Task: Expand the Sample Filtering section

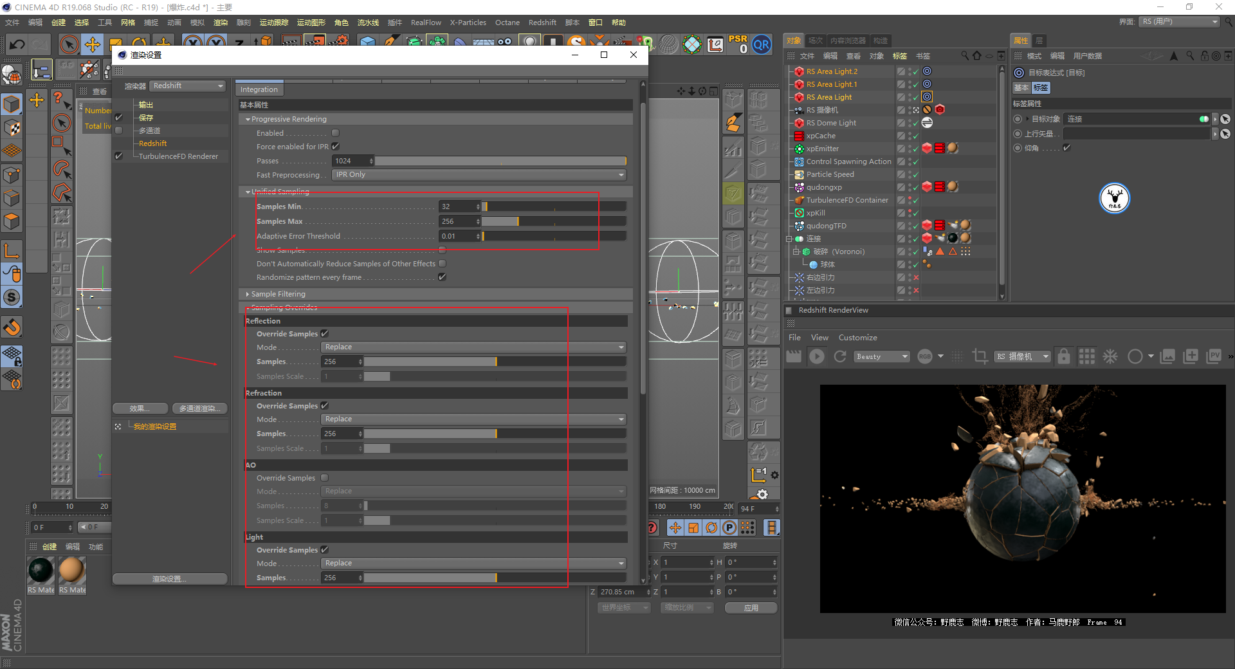Action: [x=248, y=295]
